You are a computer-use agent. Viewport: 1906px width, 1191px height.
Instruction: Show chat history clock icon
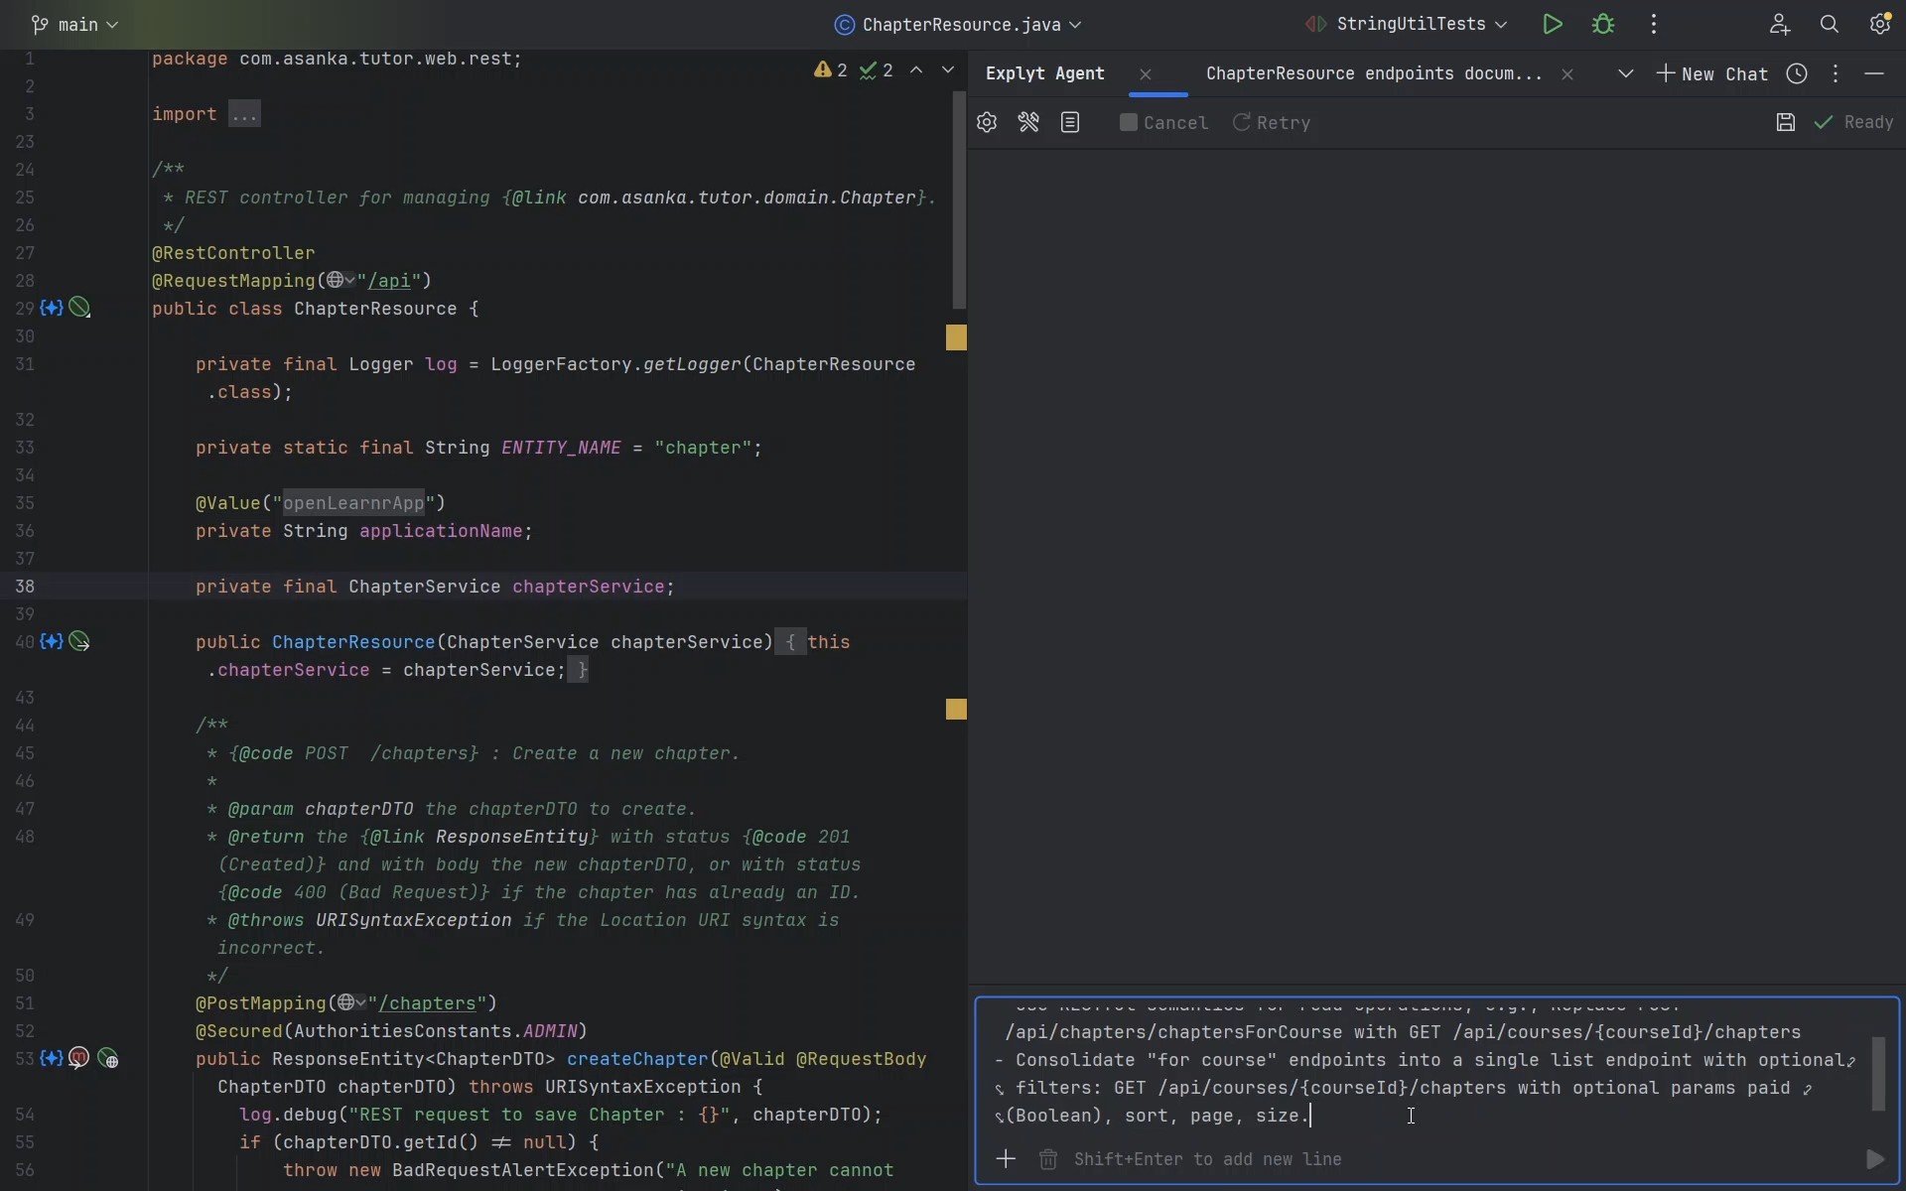[1796, 74]
